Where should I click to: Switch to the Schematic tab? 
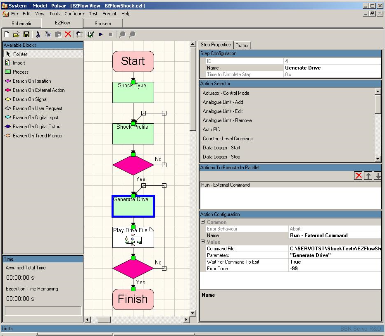pyautogui.click(x=22, y=24)
